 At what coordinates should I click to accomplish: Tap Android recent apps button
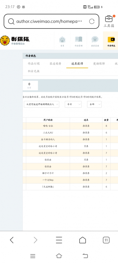(x=33, y=256)
